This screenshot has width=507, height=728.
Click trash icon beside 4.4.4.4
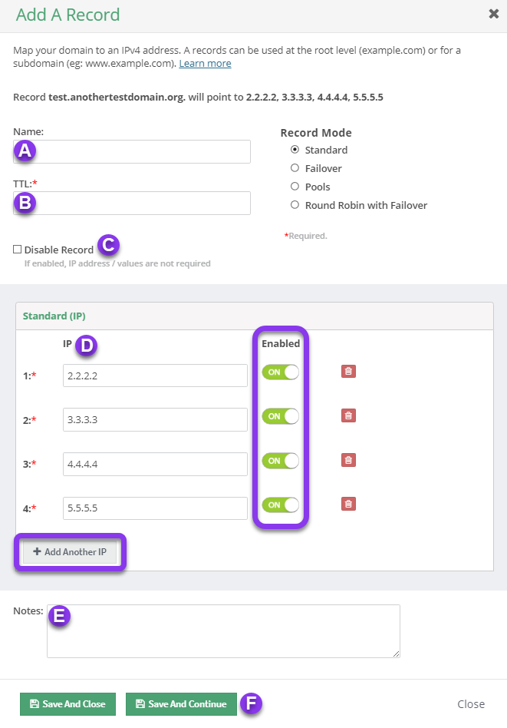(348, 460)
